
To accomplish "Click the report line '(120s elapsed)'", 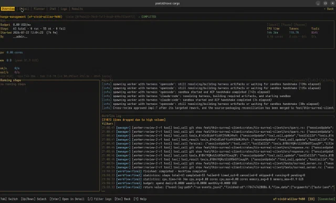I will pyautogui.click(x=211, y=84).
